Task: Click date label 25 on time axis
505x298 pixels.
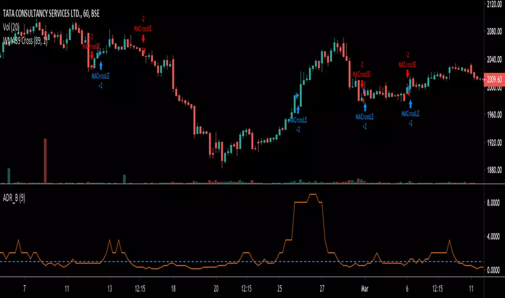Action: click(x=280, y=289)
